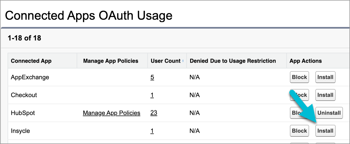Click the 1-18 of 18 record count
This screenshot has width=350, height=144.
(x=24, y=38)
